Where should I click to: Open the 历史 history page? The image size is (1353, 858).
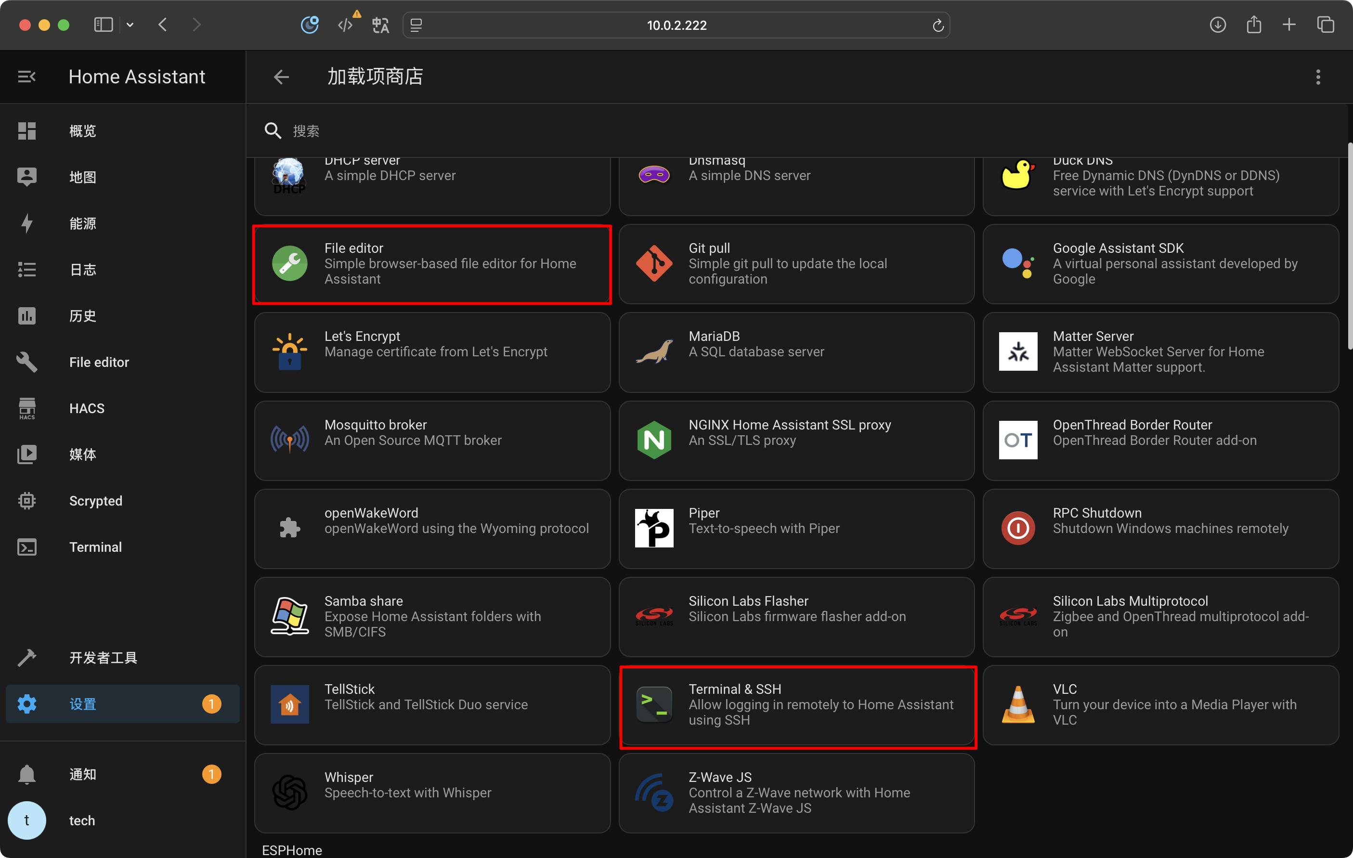tap(122, 316)
